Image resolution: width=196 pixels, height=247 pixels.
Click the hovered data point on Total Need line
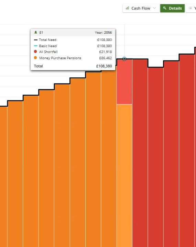click(x=124, y=59)
